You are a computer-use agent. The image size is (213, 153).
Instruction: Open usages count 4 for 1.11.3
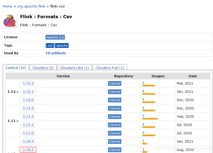tap(143, 108)
